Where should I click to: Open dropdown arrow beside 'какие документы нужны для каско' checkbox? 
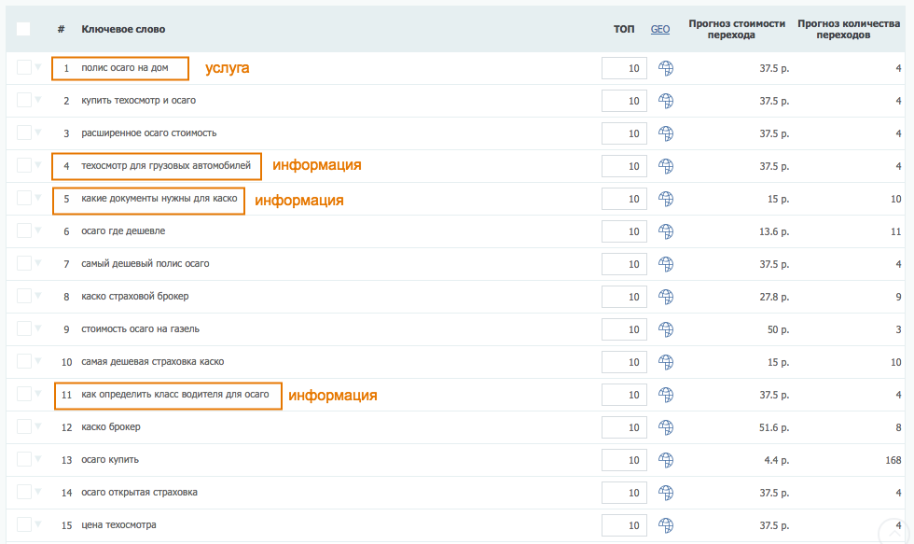(38, 198)
